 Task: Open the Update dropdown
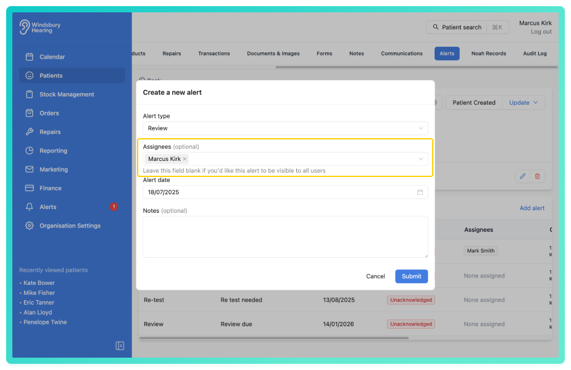point(523,102)
